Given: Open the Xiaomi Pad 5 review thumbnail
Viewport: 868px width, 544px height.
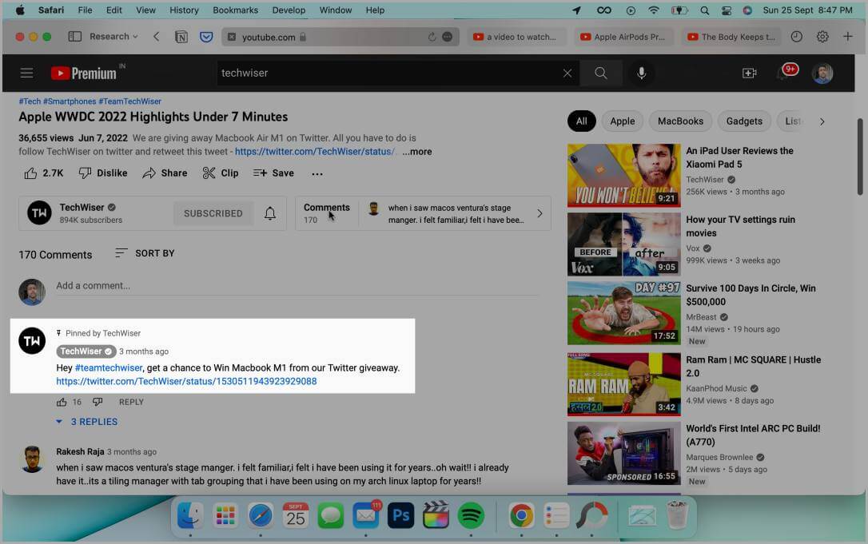Looking at the screenshot, I should pos(624,176).
